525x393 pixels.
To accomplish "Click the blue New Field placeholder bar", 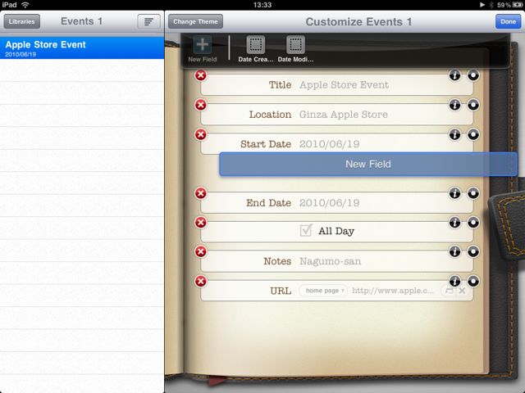I will coord(368,164).
